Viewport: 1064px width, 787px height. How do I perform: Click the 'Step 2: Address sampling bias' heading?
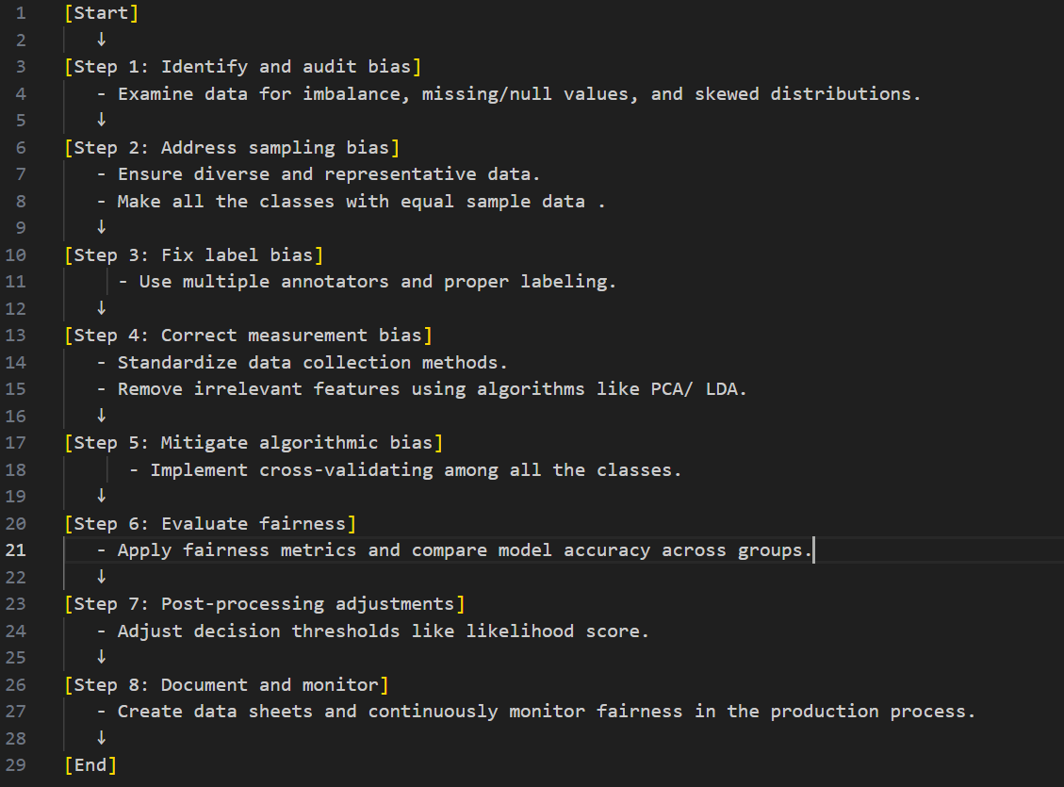click(232, 148)
